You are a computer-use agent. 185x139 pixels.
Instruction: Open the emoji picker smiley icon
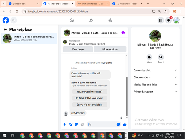pos(118,124)
